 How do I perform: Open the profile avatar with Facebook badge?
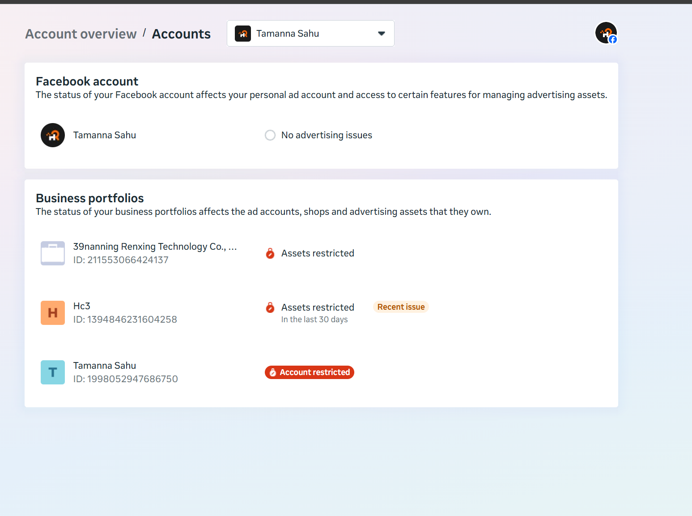(x=606, y=33)
